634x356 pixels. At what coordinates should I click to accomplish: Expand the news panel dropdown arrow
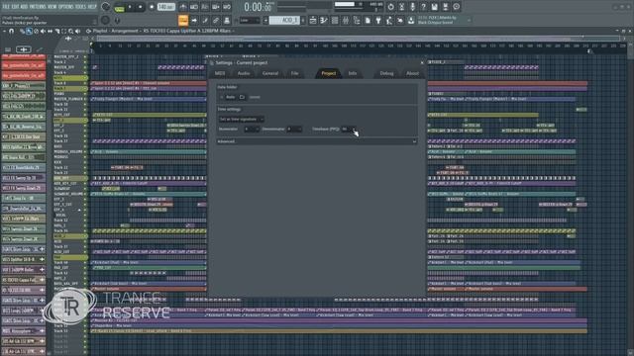point(469,20)
